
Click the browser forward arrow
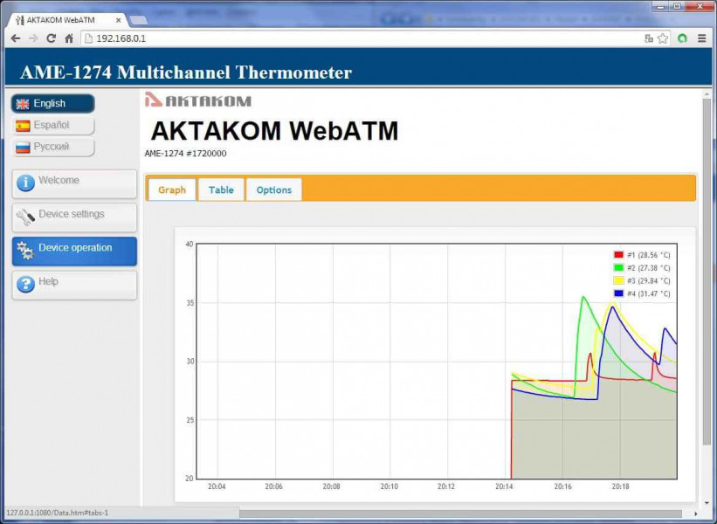(x=33, y=38)
